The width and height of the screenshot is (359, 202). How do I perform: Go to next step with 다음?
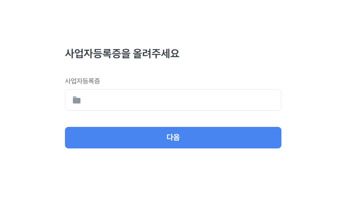(x=173, y=137)
